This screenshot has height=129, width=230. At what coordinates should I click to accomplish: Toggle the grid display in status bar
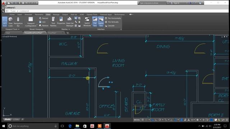pos(143,120)
